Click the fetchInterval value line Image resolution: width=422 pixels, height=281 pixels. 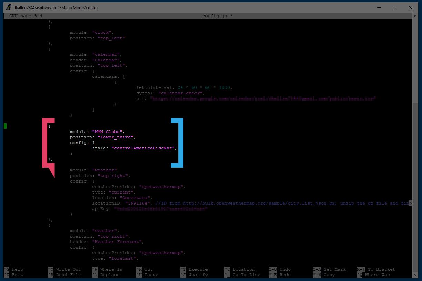point(184,87)
